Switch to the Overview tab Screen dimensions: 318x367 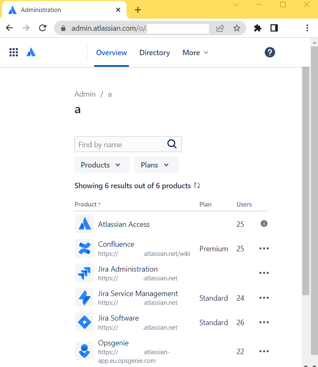coord(112,53)
